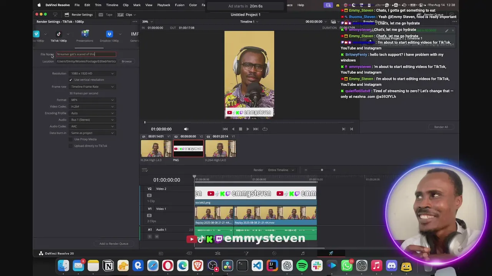The image size is (492, 276).
Task: Toggle Video 1 track enable icon
Action: tap(149, 215)
